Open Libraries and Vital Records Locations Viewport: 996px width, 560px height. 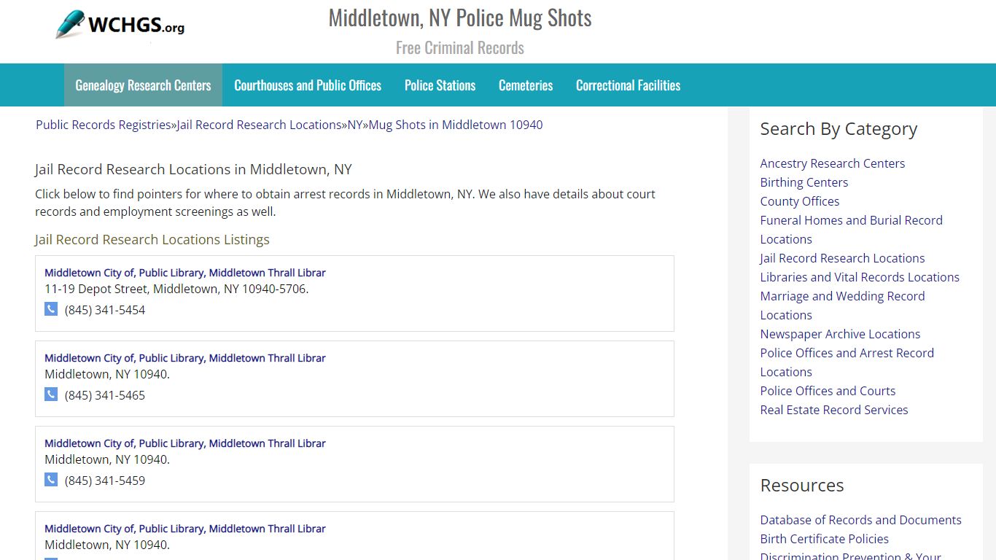860,277
